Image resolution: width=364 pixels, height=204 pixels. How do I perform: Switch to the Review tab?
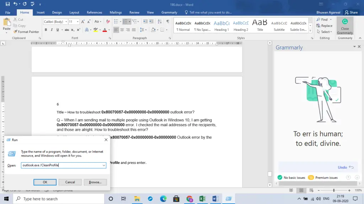coord(134,12)
